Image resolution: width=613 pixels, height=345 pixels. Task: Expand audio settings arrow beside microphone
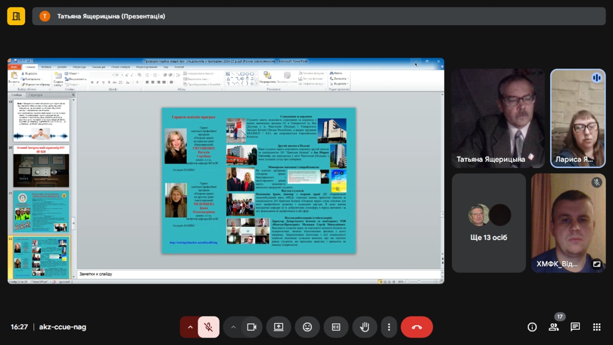190,327
